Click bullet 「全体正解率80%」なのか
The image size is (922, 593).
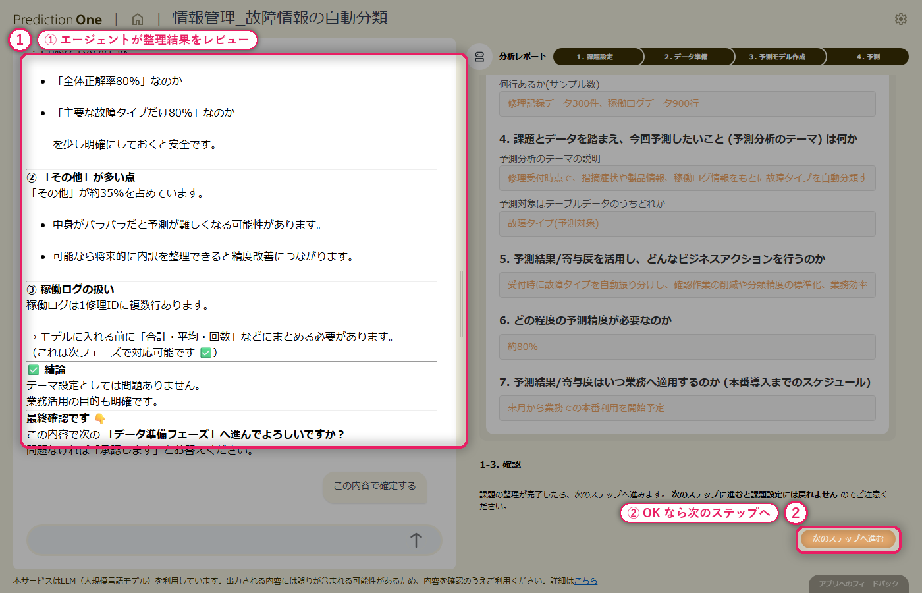pos(117,81)
